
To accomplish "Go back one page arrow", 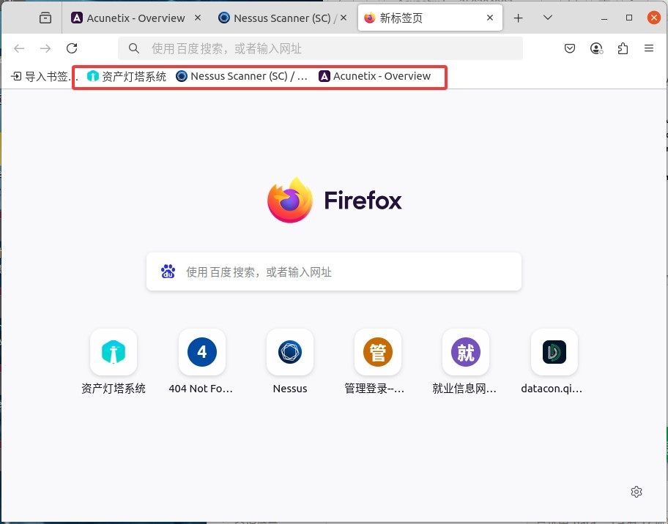I will point(19,48).
